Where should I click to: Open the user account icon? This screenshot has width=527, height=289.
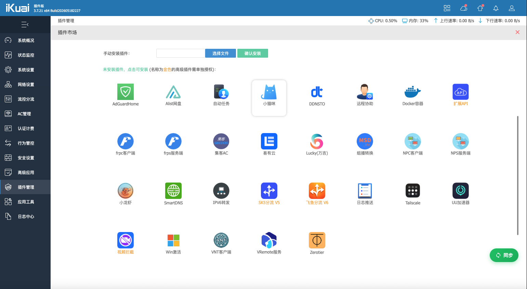512,8
